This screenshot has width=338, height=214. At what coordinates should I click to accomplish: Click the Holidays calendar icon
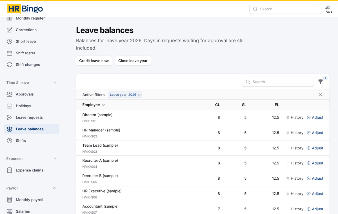point(10,106)
